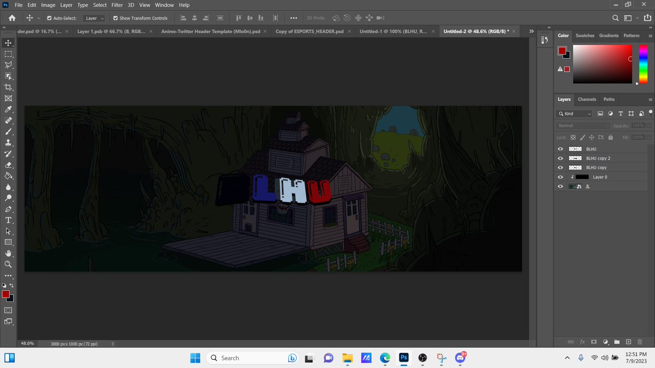The image size is (655, 368).
Task: Click the Home icon in options bar
Action: click(x=11, y=18)
